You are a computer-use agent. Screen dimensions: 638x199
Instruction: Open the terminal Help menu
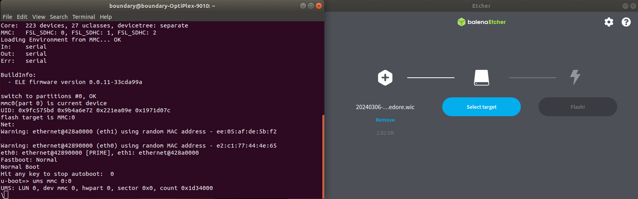coord(106,17)
